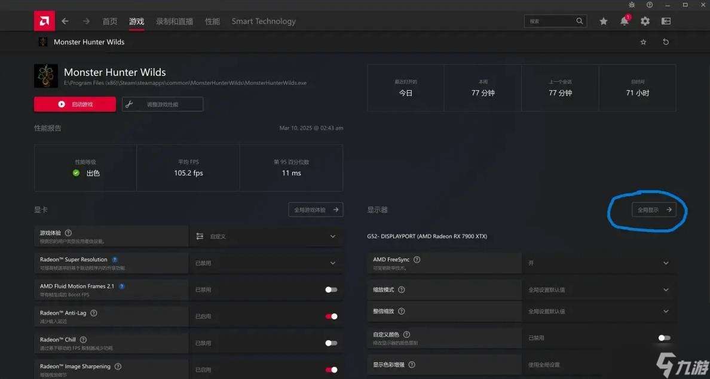Screen dimensions: 710x379
Task: Open the 性能 tab
Action: click(x=212, y=21)
